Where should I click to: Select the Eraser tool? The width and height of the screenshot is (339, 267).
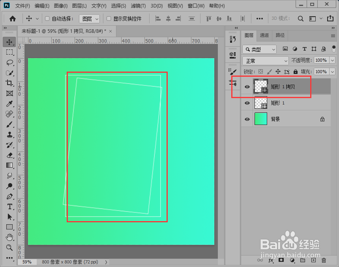[9, 155]
